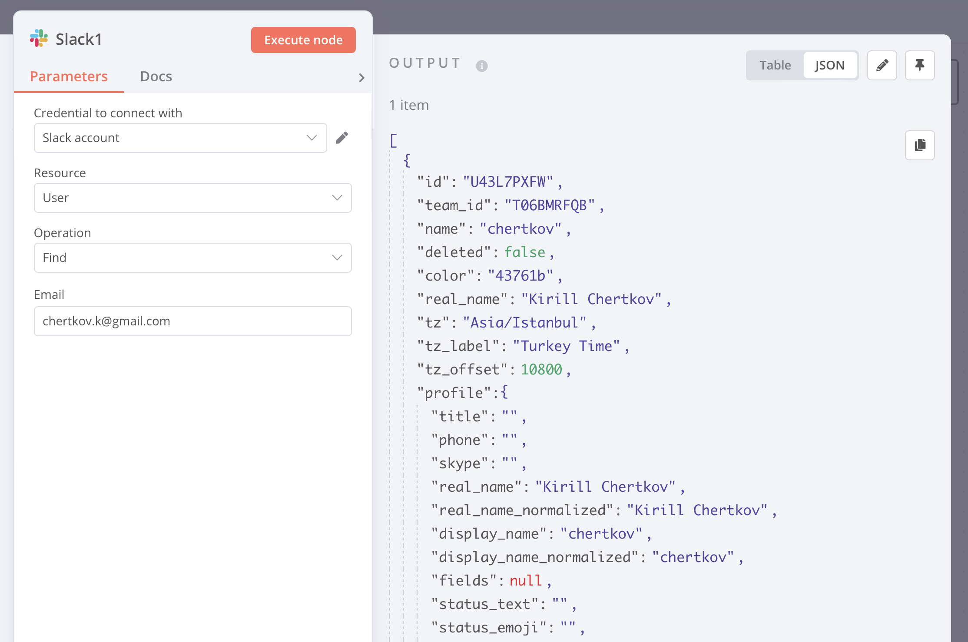Copy the output JSON to clipboard
Image resolution: width=968 pixels, height=642 pixels.
tap(920, 145)
